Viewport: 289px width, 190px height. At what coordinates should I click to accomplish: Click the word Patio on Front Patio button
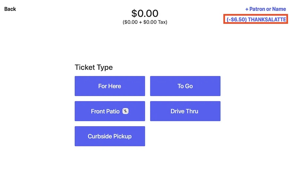[113, 111]
